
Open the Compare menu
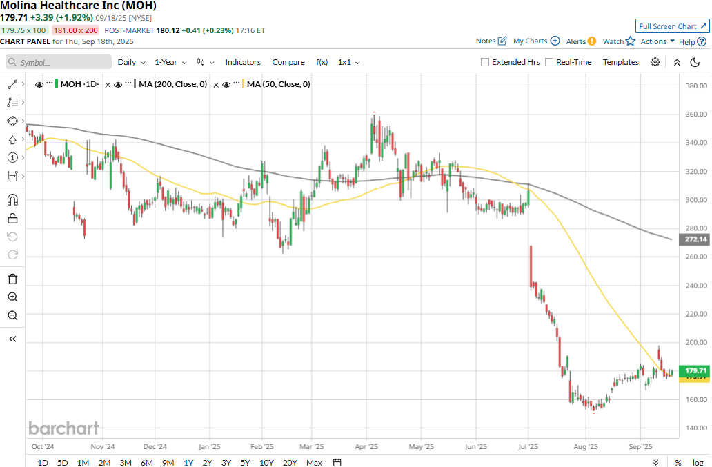288,62
